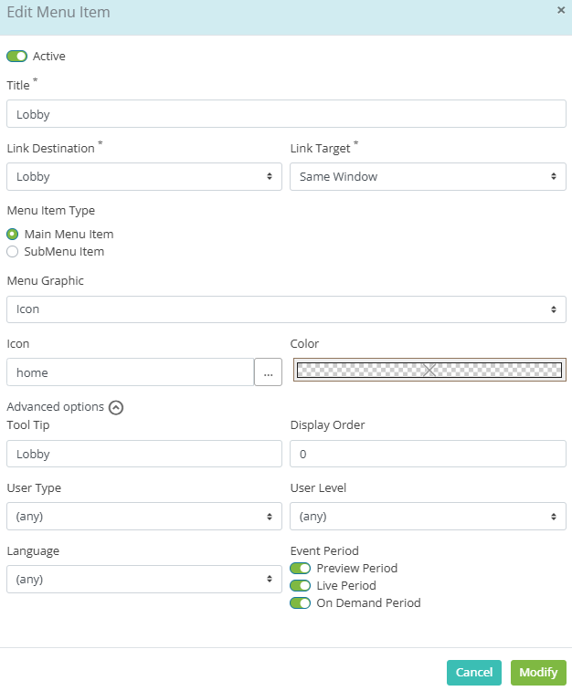This screenshot has width=572, height=691.
Task: Open the User Type dropdown
Action: click(x=144, y=517)
